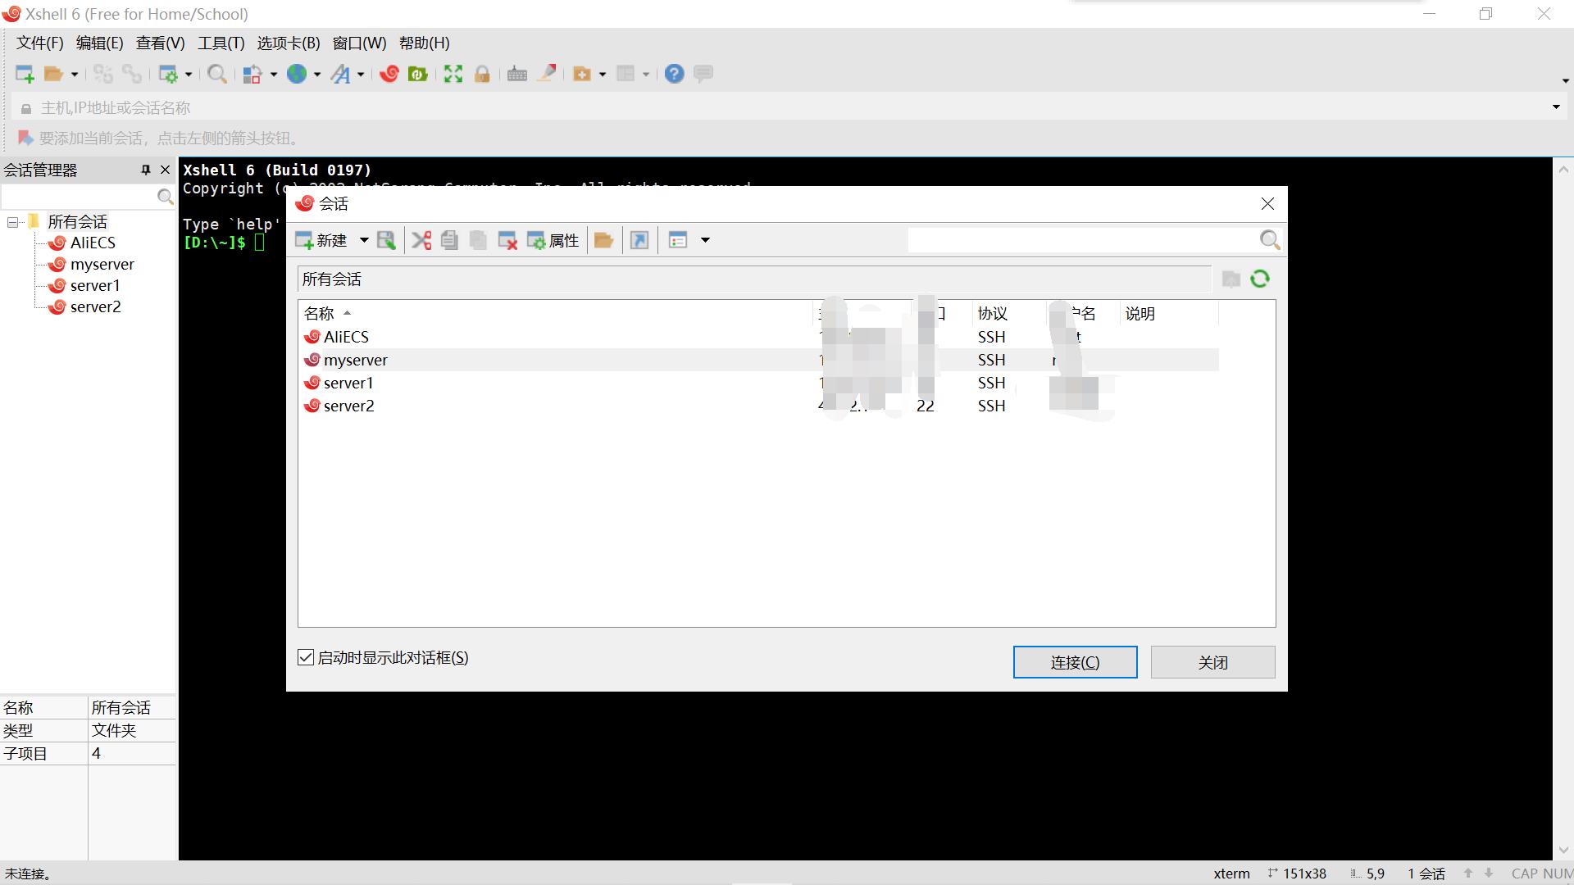Open session properties gear icon in main toolbar
This screenshot has width=1574, height=885.
point(168,74)
